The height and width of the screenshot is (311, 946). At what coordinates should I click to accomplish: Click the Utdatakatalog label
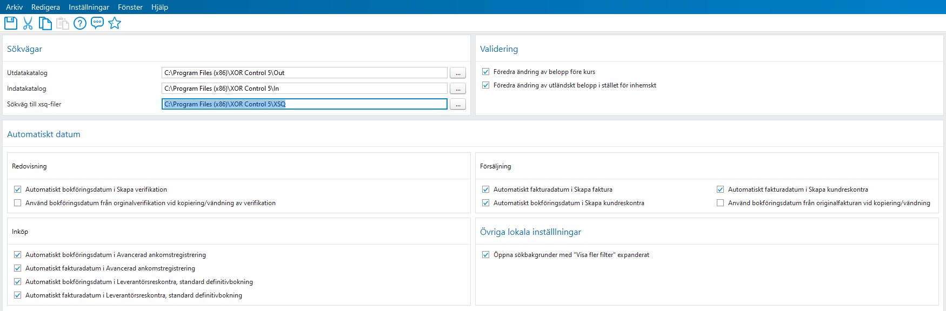click(x=27, y=73)
